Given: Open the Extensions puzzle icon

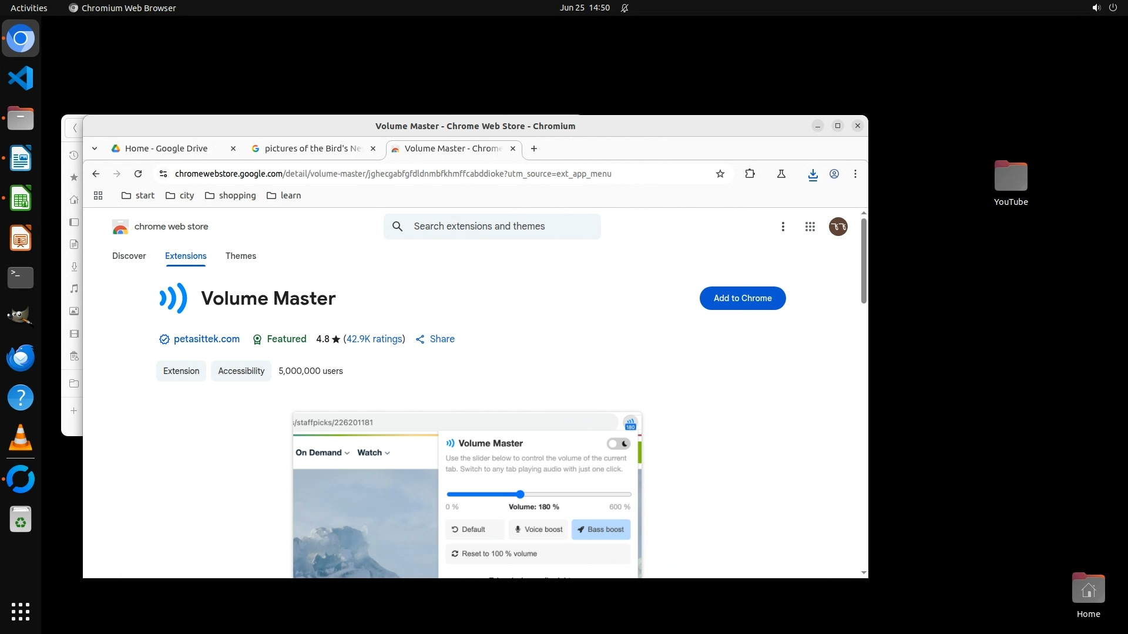Looking at the screenshot, I should pos(750,174).
